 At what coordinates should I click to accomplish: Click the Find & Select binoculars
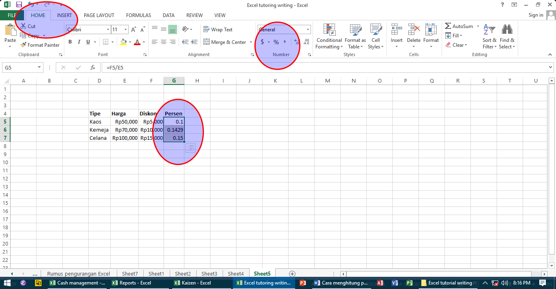[507, 30]
